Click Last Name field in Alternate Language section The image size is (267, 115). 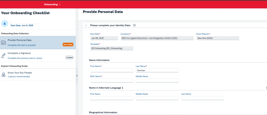pos(202,98)
